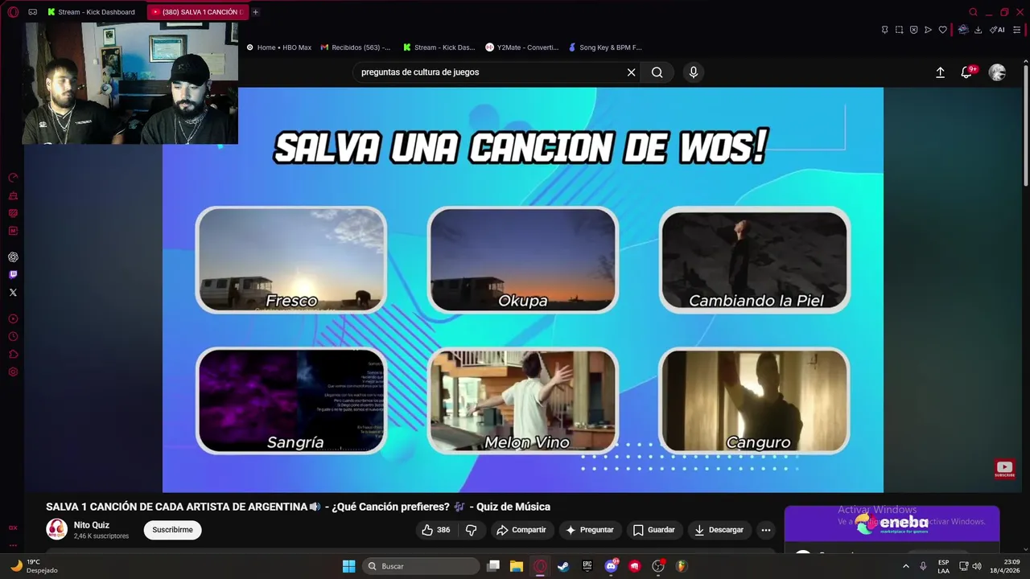Take a snapshot with capture icon
This screenshot has width=1030, height=579.
pos(899,30)
